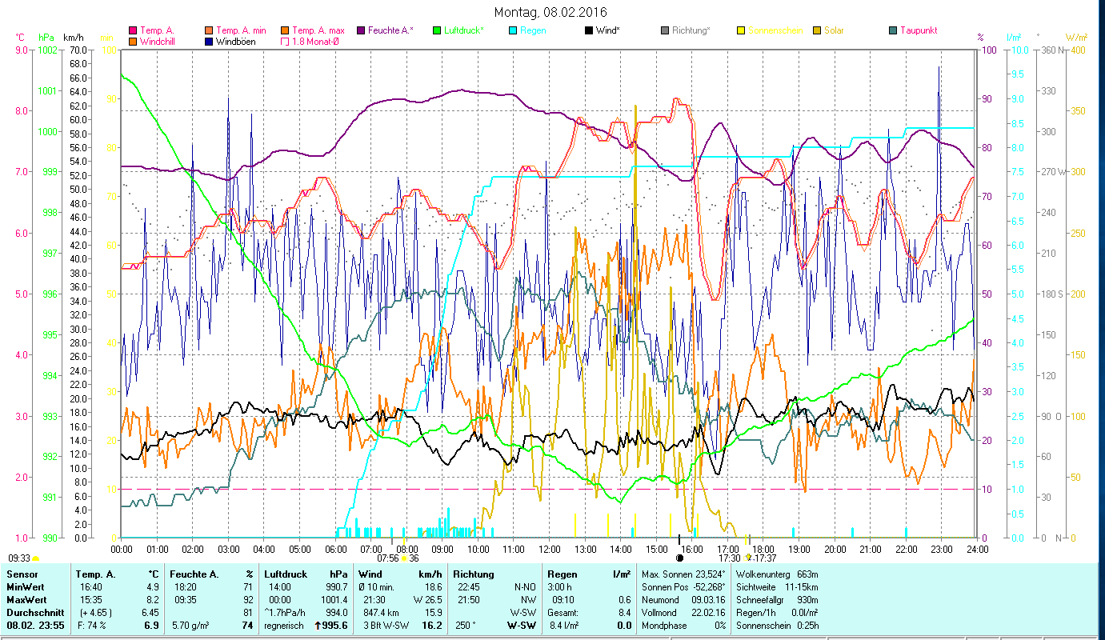This screenshot has width=1105, height=640.
Task: Click the '06:00' label on the time axis
Action: 336,549
